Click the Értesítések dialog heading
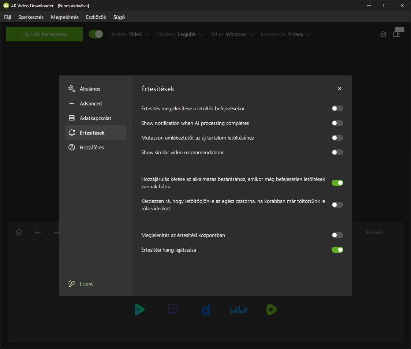The height and width of the screenshot is (349, 411). pyautogui.click(x=157, y=89)
